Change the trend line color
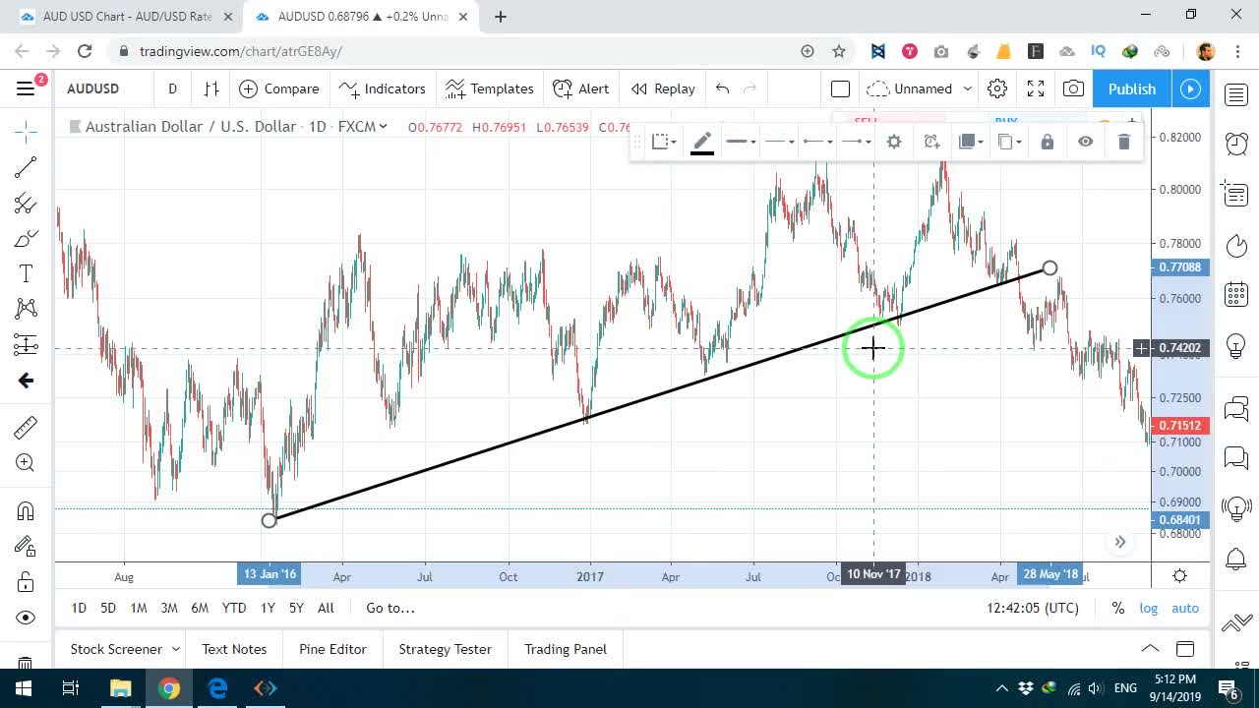1259x708 pixels. click(x=702, y=142)
